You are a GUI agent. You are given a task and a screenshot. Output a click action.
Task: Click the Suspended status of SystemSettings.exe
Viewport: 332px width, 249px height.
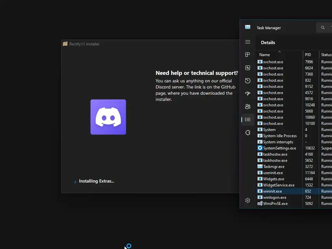click(x=326, y=148)
